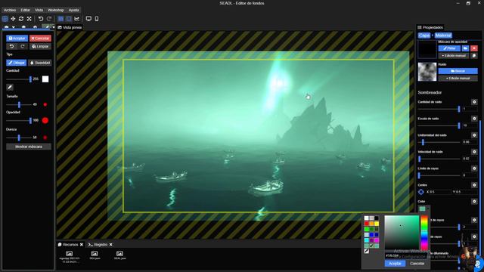This screenshot has height=272, width=484.
Task: Click the Centro position picker icon
Action: click(421, 192)
